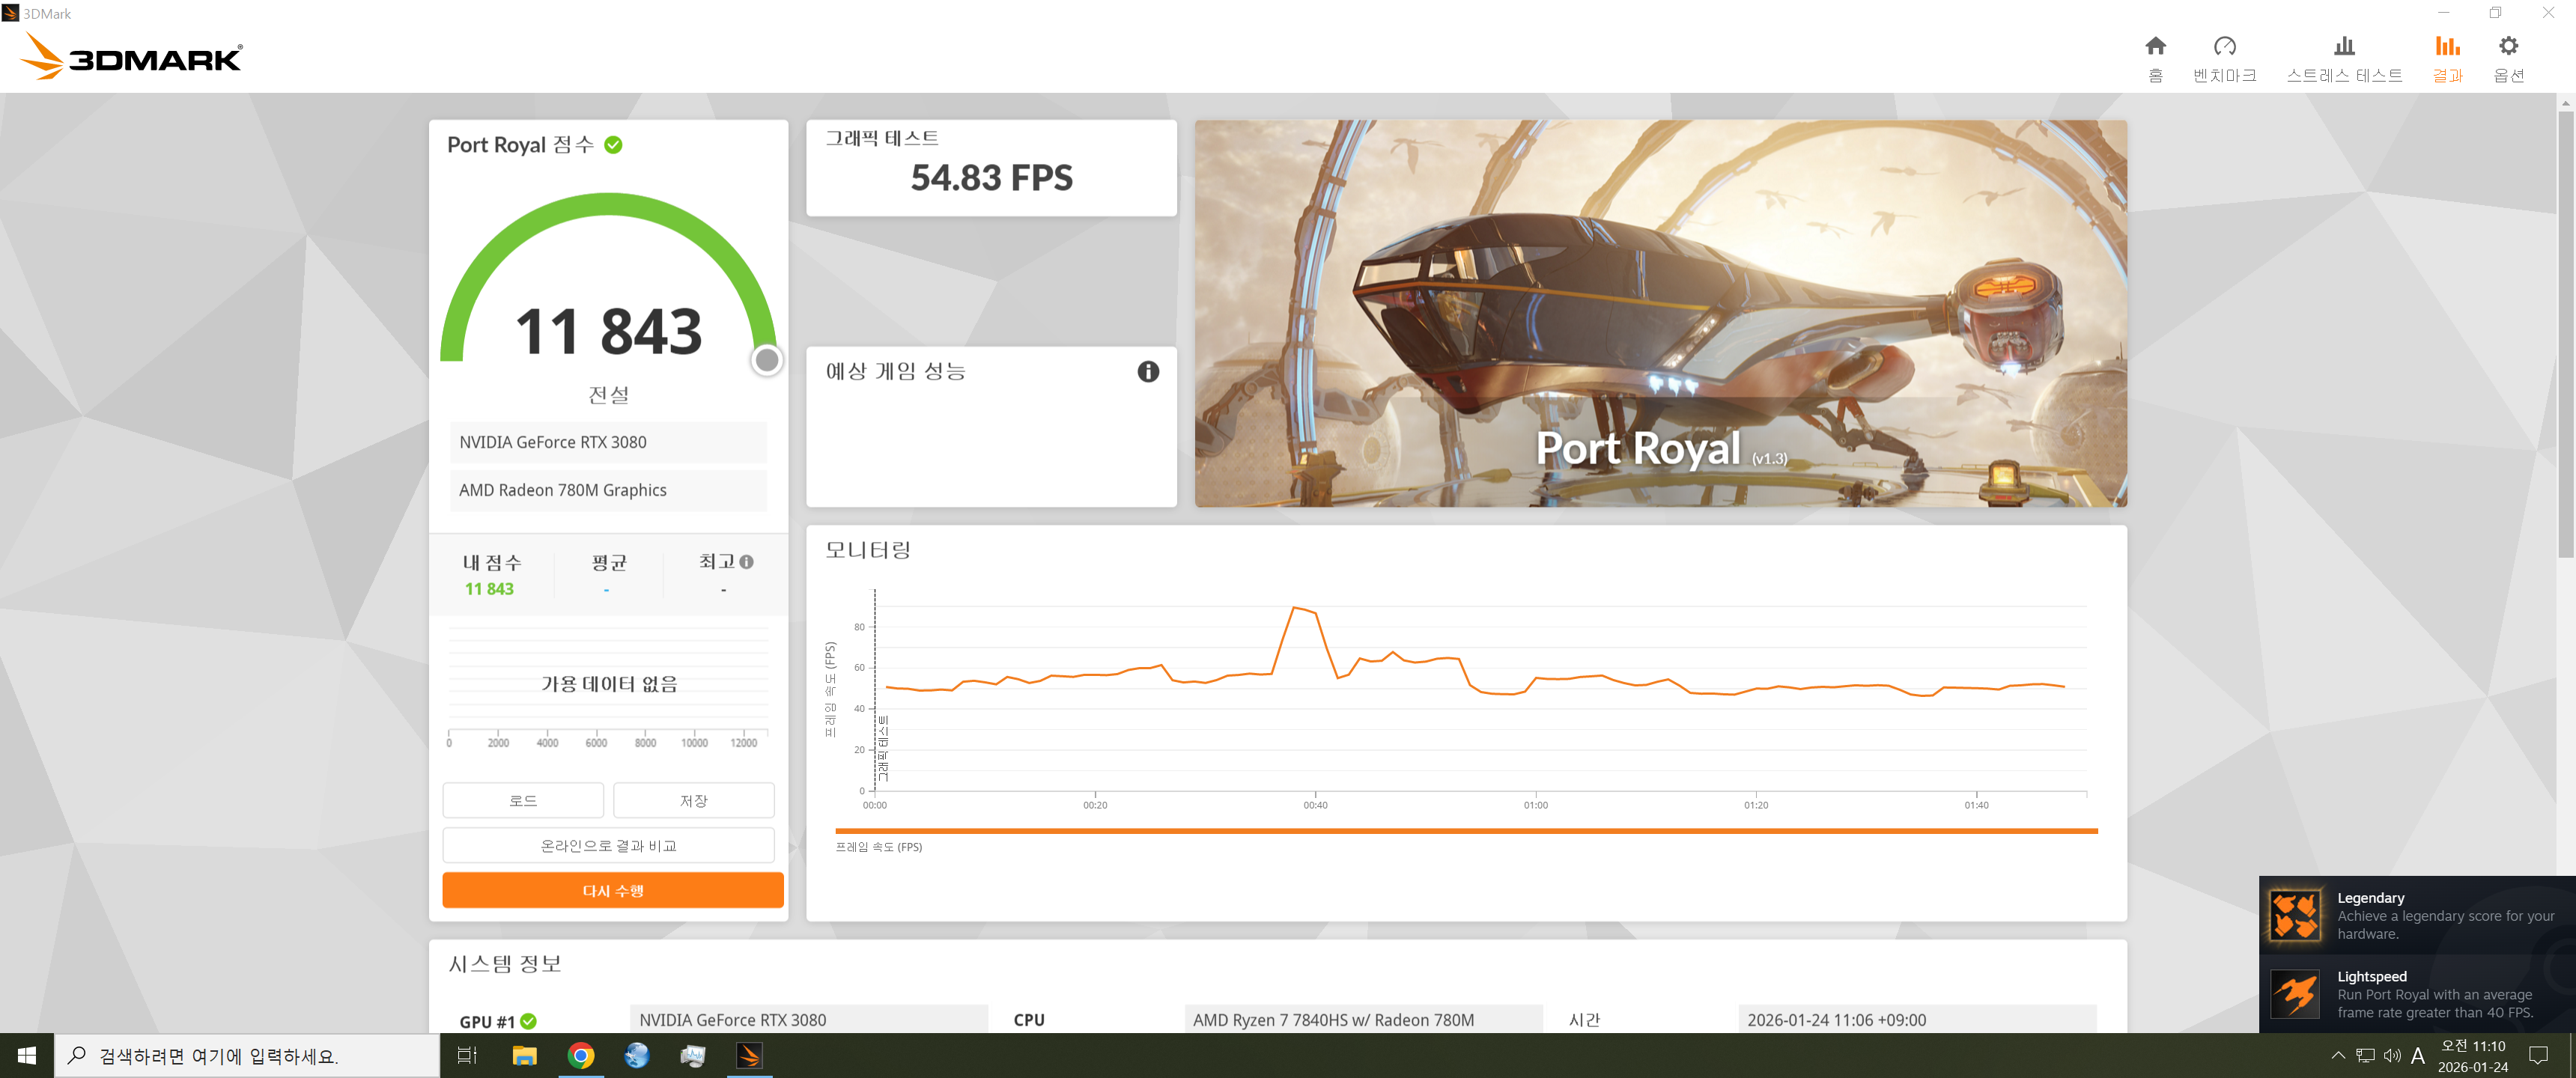Click the Legendary achievement notification

2416,915
